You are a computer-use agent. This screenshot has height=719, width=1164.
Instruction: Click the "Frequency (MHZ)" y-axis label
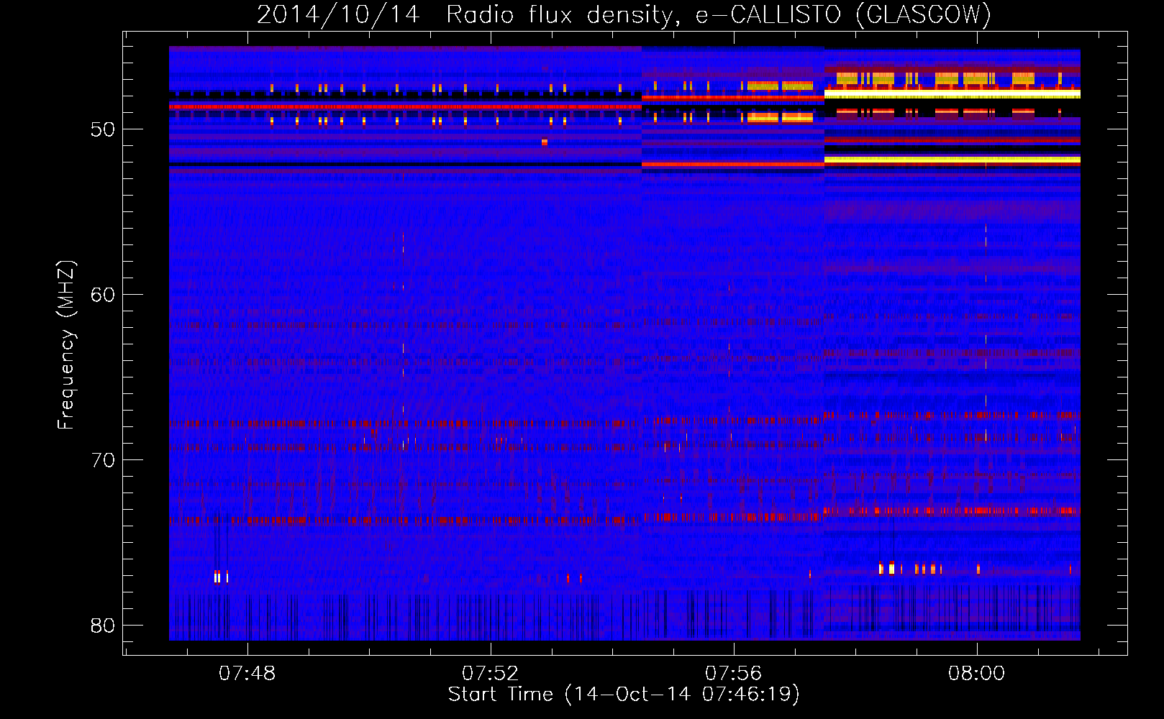click(66, 345)
